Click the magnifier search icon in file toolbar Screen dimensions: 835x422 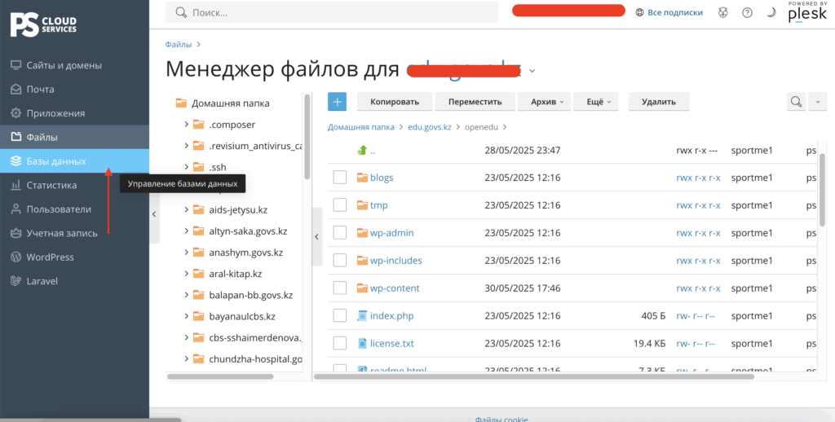tap(795, 102)
